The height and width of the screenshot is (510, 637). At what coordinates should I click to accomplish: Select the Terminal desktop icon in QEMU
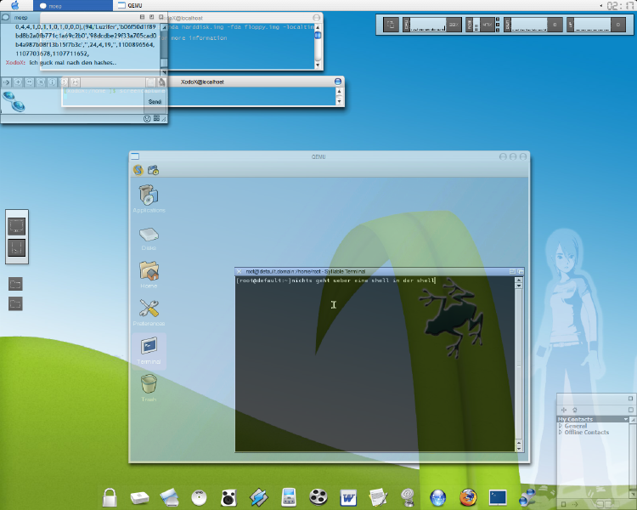[x=149, y=351]
